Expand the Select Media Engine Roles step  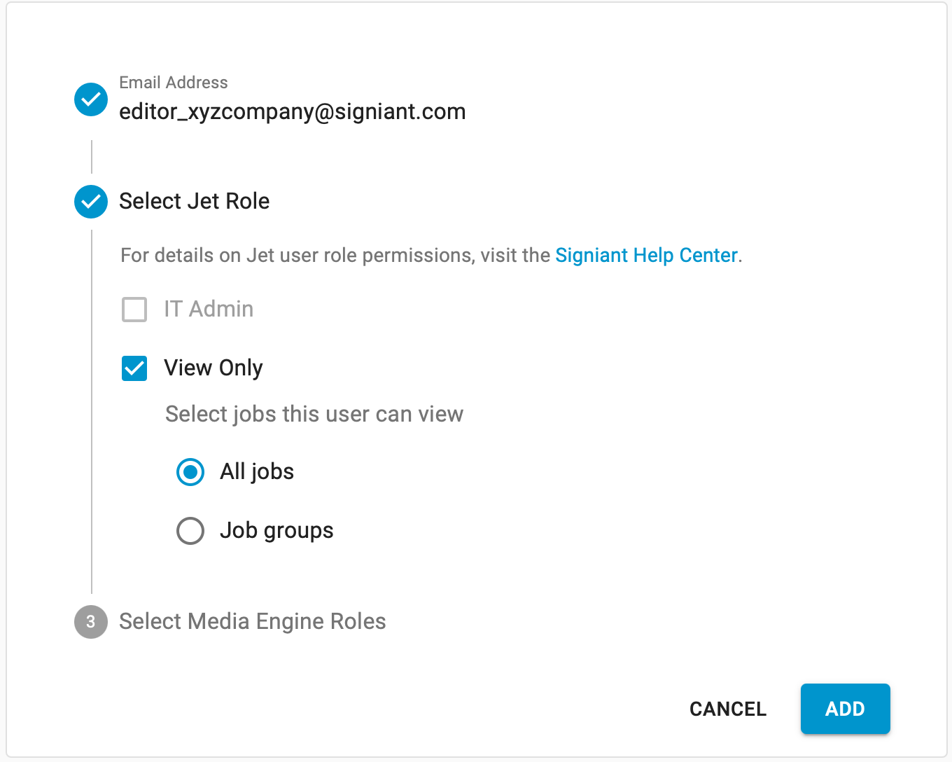point(252,622)
